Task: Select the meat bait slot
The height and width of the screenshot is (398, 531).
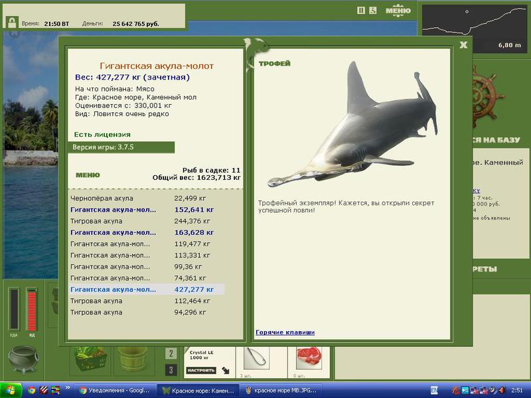Action: point(309,358)
